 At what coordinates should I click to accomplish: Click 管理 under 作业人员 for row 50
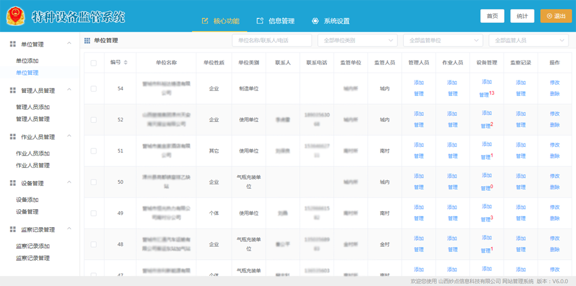(453, 188)
